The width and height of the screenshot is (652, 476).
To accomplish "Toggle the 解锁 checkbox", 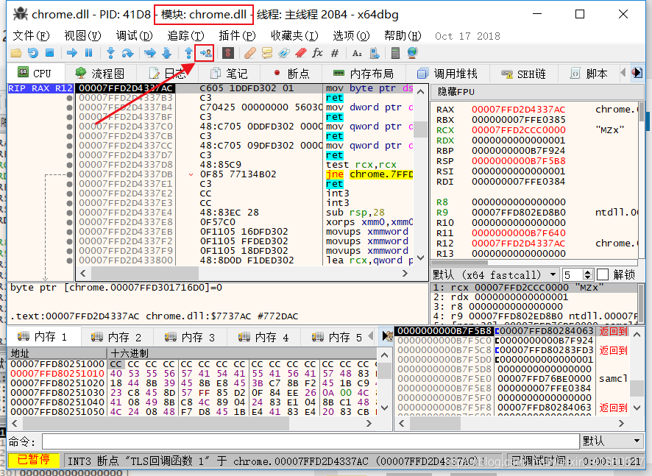I will [603, 275].
